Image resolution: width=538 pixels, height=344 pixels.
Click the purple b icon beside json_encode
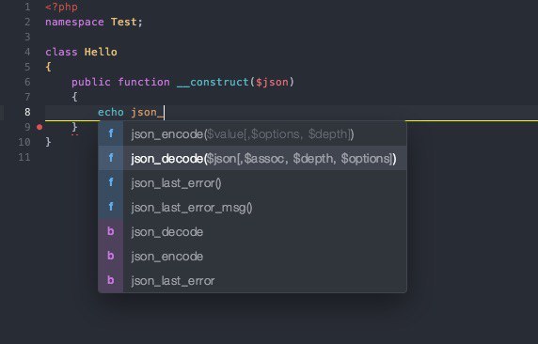tap(110, 256)
